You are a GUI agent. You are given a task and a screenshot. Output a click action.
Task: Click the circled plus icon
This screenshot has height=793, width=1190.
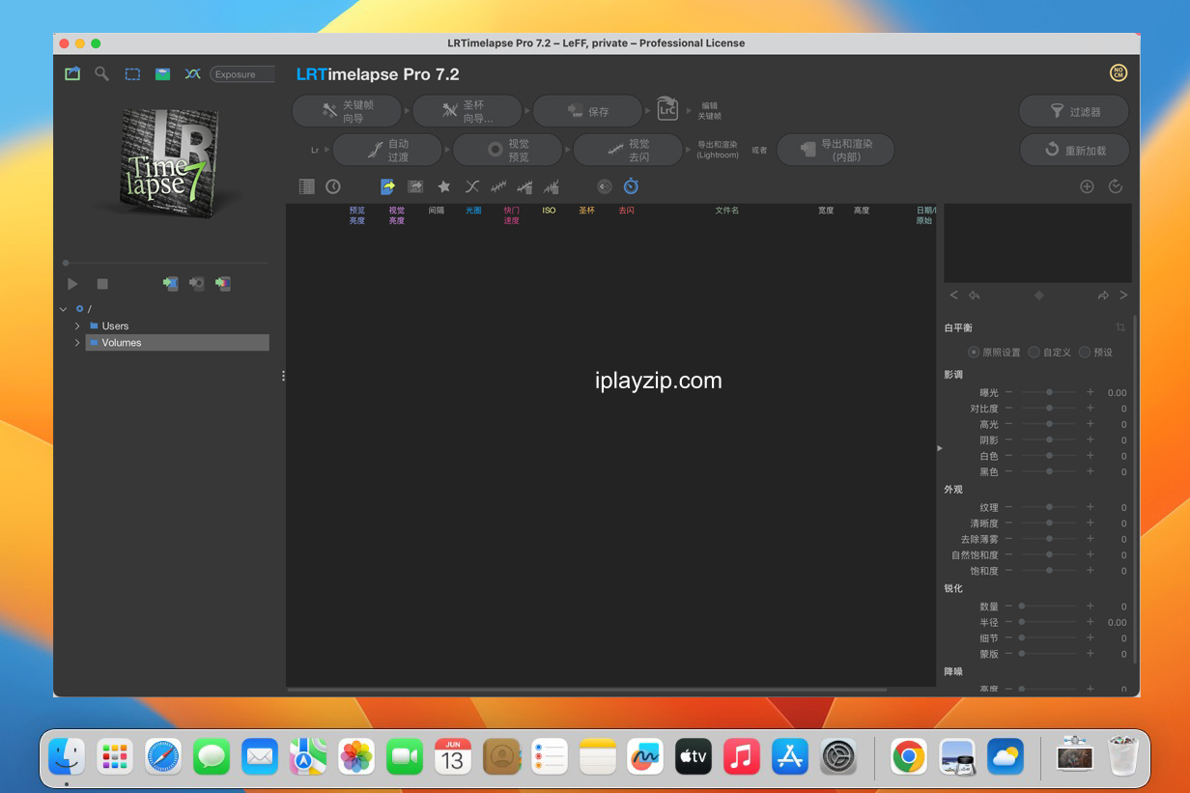coord(1087,186)
